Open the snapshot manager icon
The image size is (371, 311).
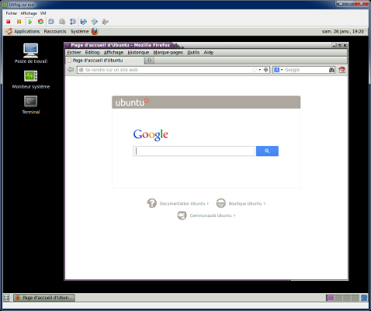pyautogui.click(x=73, y=22)
